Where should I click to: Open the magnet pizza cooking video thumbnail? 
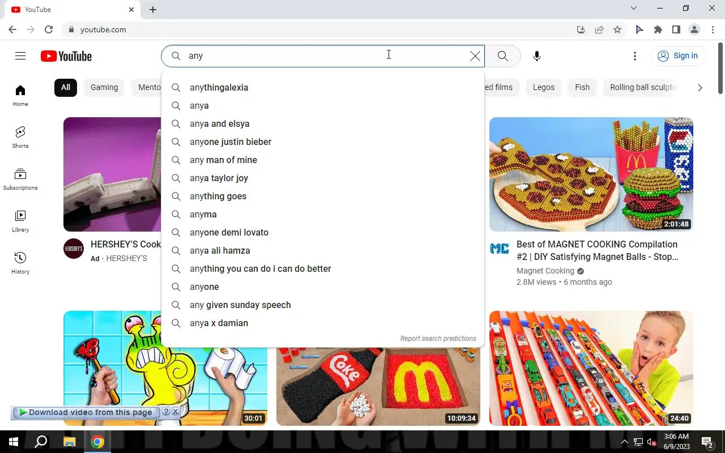pos(591,174)
